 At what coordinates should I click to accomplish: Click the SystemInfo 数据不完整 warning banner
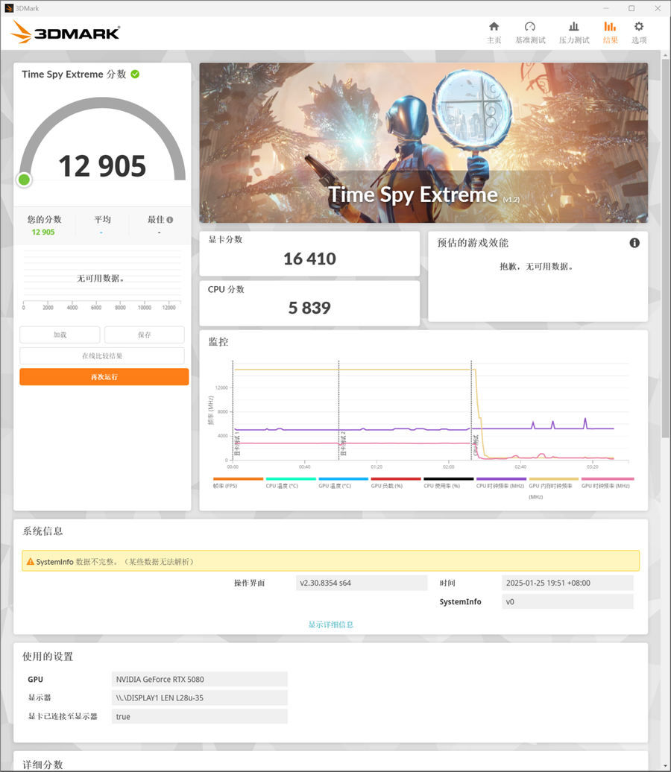(x=330, y=561)
